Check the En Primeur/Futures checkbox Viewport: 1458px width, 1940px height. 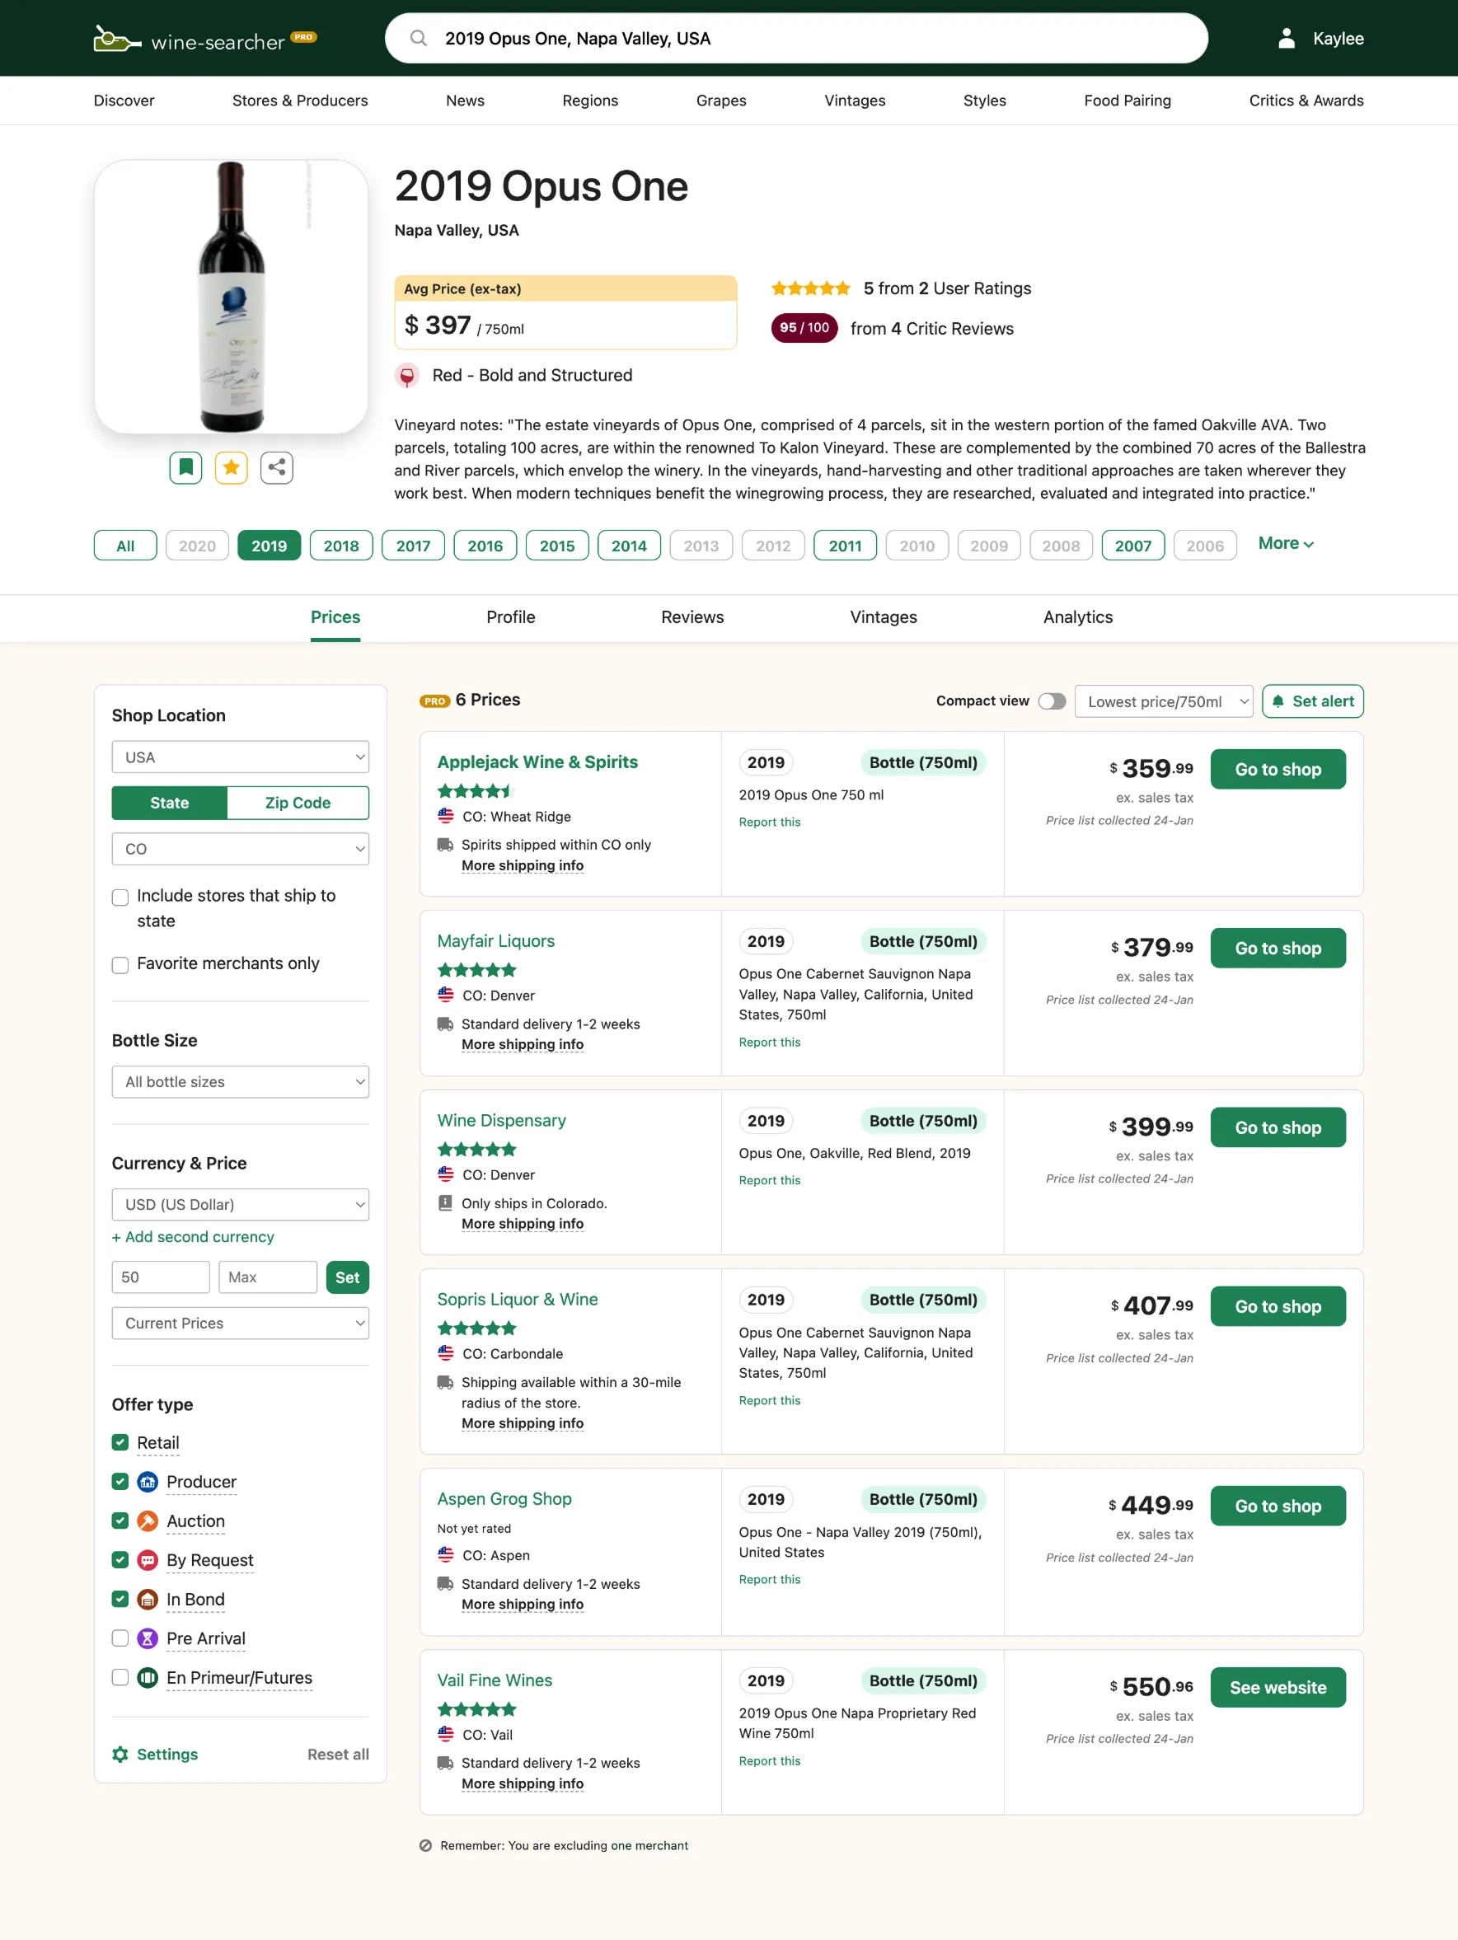tap(120, 1677)
